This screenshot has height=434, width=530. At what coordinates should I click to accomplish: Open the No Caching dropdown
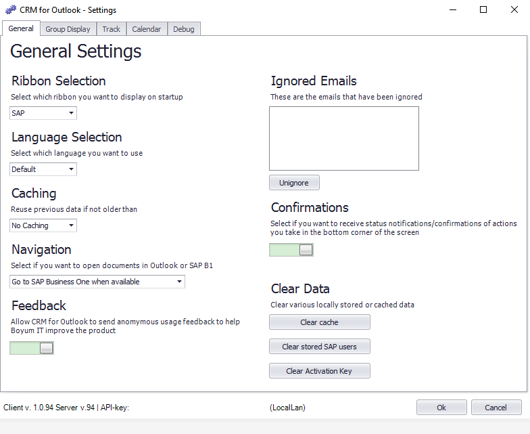[x=43, y=225]
